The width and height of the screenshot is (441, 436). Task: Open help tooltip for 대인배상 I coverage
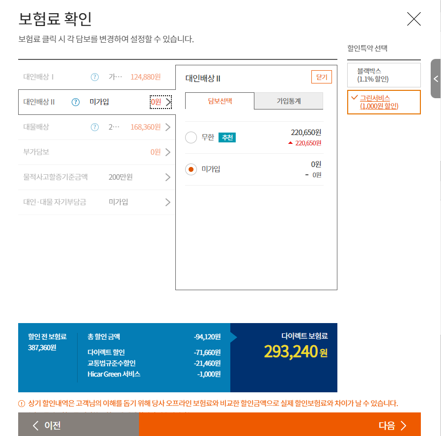pos(95,77)
